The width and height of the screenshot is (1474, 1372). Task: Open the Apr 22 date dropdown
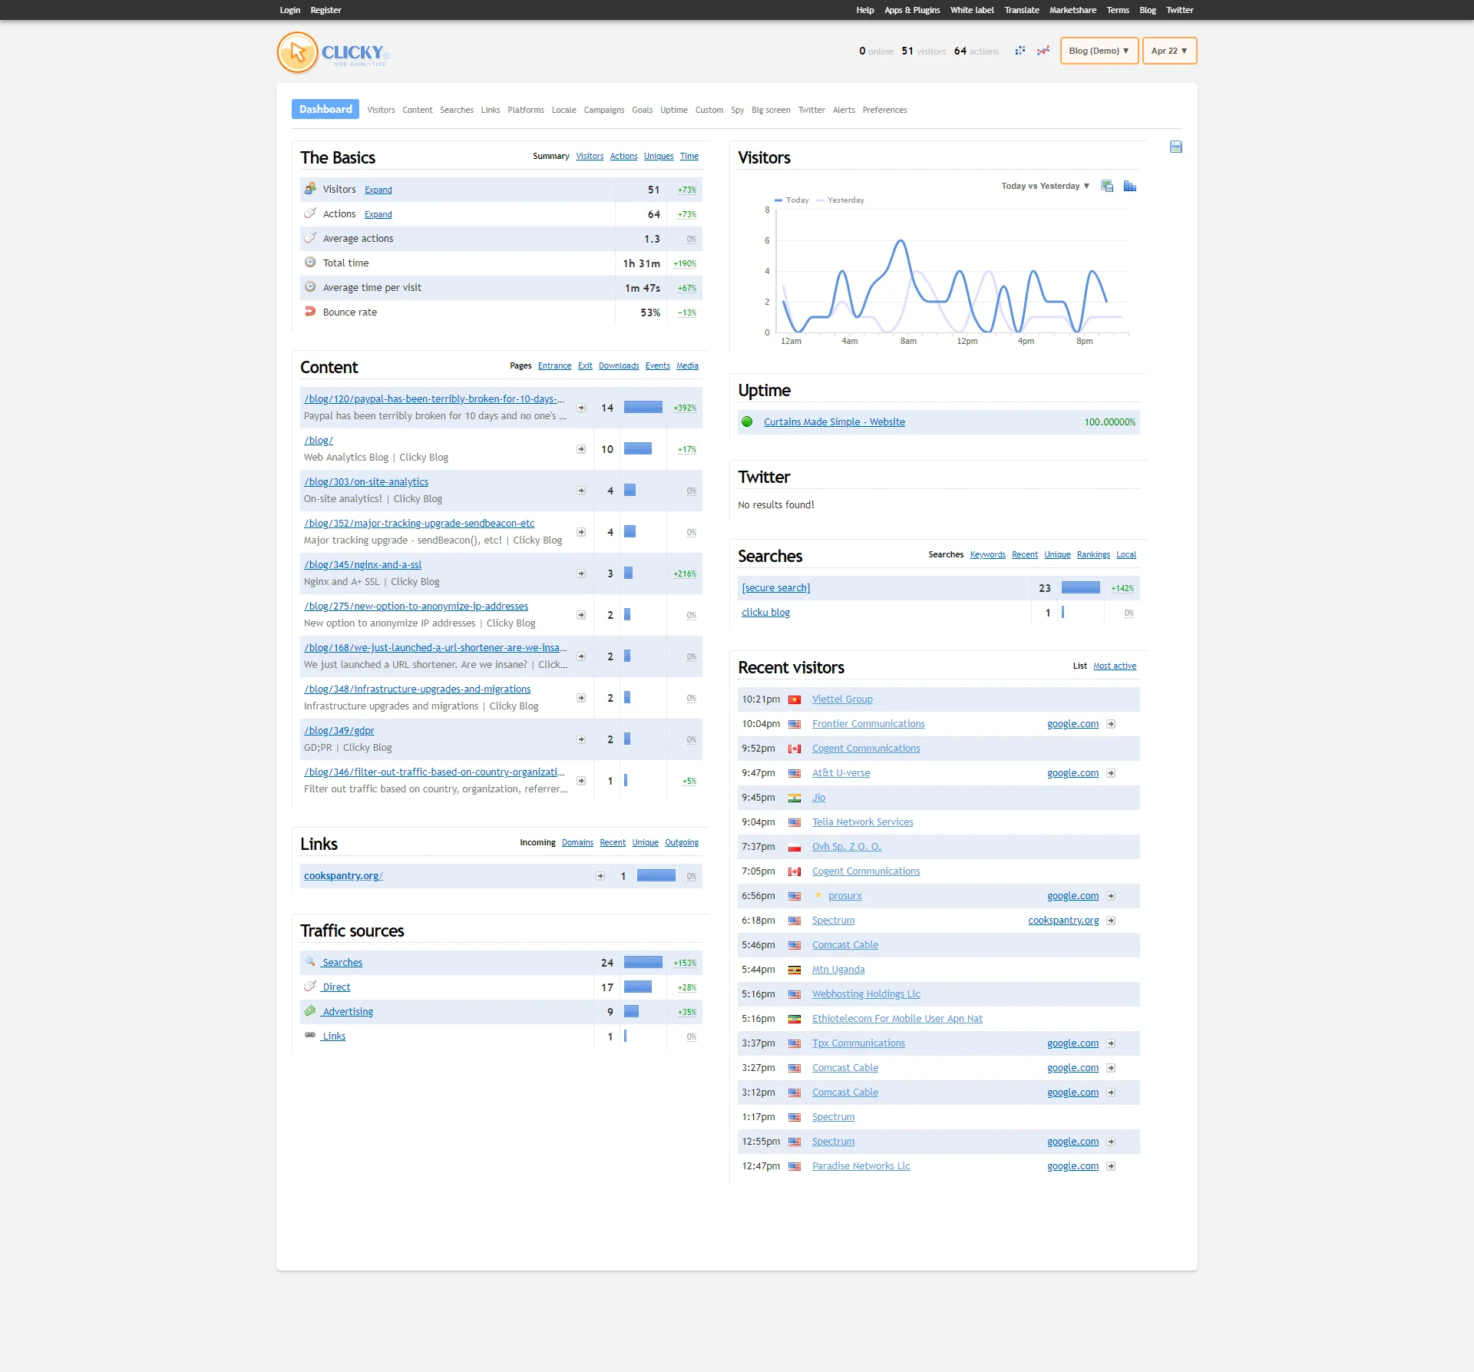tap(1168, 51)
